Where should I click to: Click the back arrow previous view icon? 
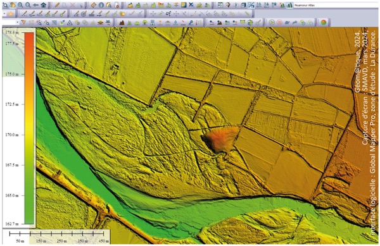point(35,5)
